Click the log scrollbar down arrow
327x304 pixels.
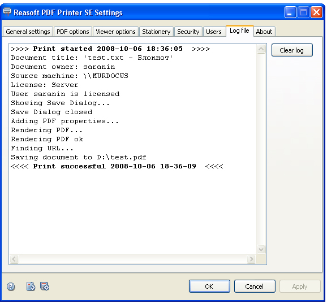point(261,249)
